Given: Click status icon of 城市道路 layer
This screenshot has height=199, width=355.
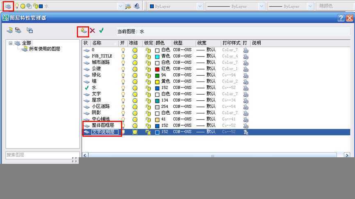Looking at the screenshot, I should pyautogui.click(x=86, y=63).
